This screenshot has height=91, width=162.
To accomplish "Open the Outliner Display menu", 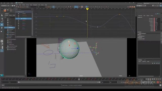I will click(x=6, y=15).
